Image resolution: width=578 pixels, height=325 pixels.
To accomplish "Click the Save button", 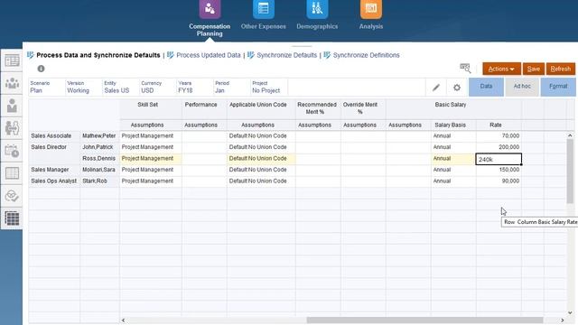I will click(534, 69).
